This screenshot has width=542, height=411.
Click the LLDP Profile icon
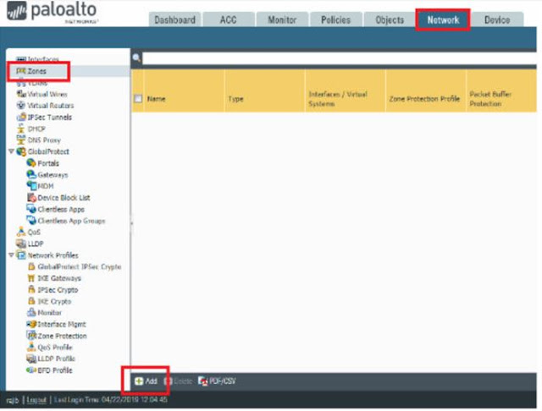tap(31, 359)
